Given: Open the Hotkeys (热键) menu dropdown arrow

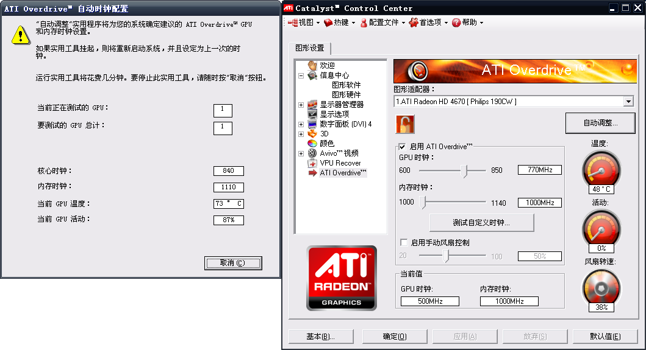Looking at the screenshot, I should (353, 23).
